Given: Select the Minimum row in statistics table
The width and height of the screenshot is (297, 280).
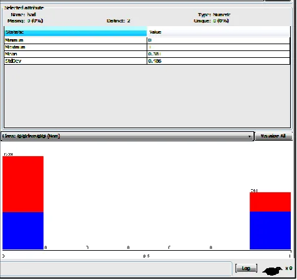Looking at the screenshot, I should 147,40.
